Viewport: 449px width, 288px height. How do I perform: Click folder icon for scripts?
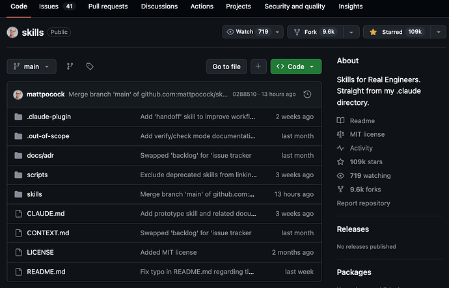pos(18,175)
